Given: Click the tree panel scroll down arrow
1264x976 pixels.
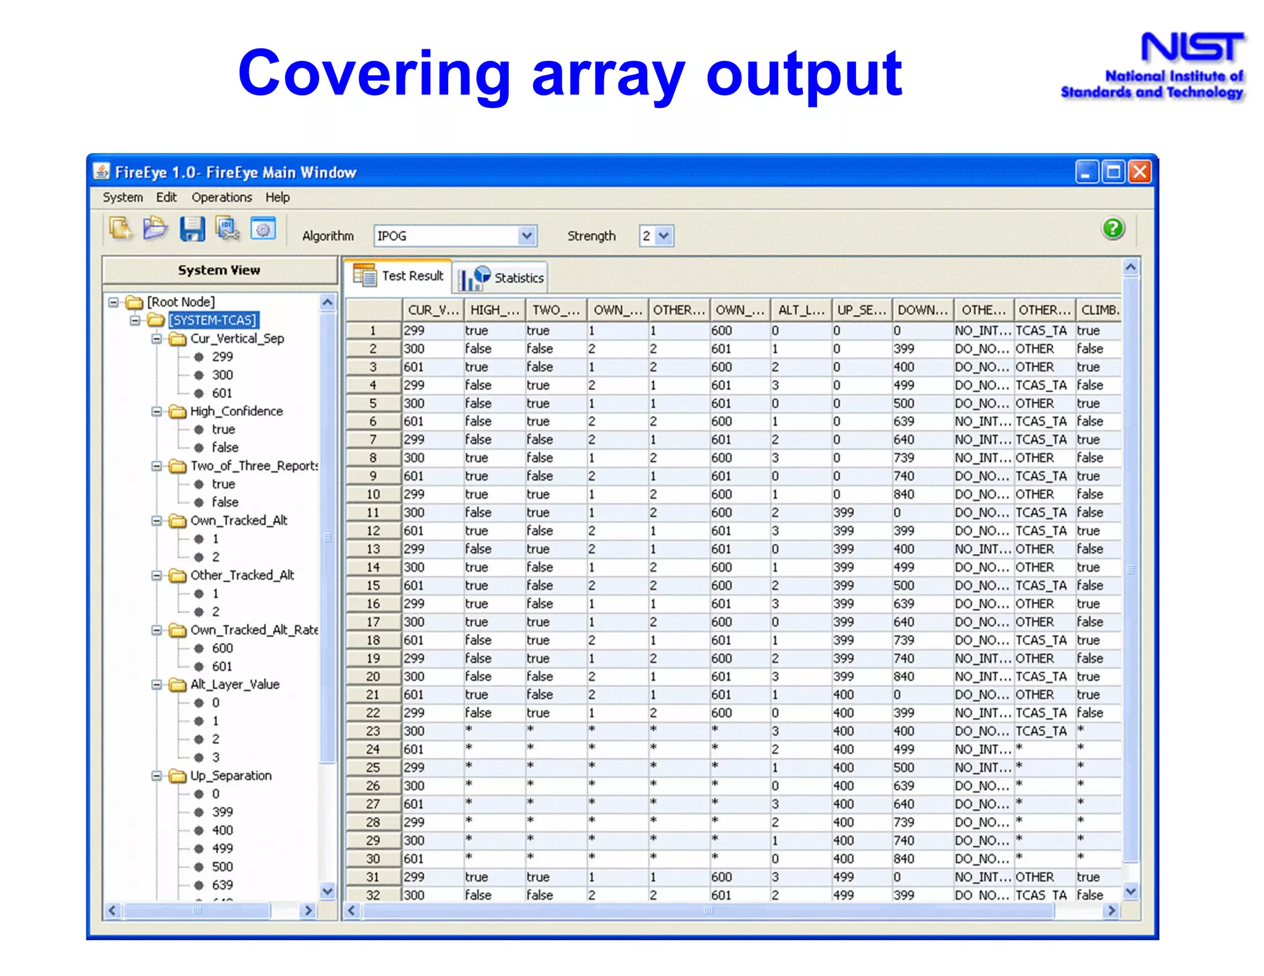Looking at the screenshot, I should (328, 891).
